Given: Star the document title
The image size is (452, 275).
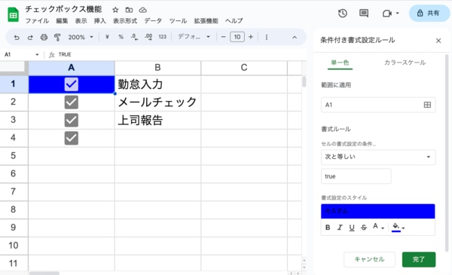Looking at the screenshot, I should 115,10.
